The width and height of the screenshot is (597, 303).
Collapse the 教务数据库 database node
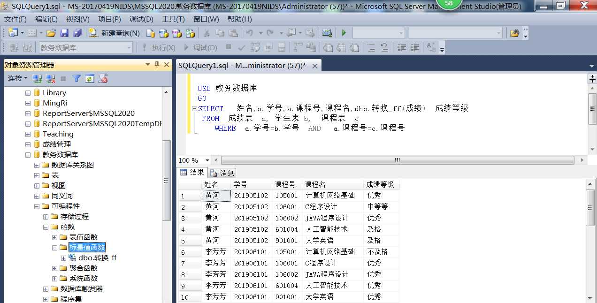pos(28,155)
